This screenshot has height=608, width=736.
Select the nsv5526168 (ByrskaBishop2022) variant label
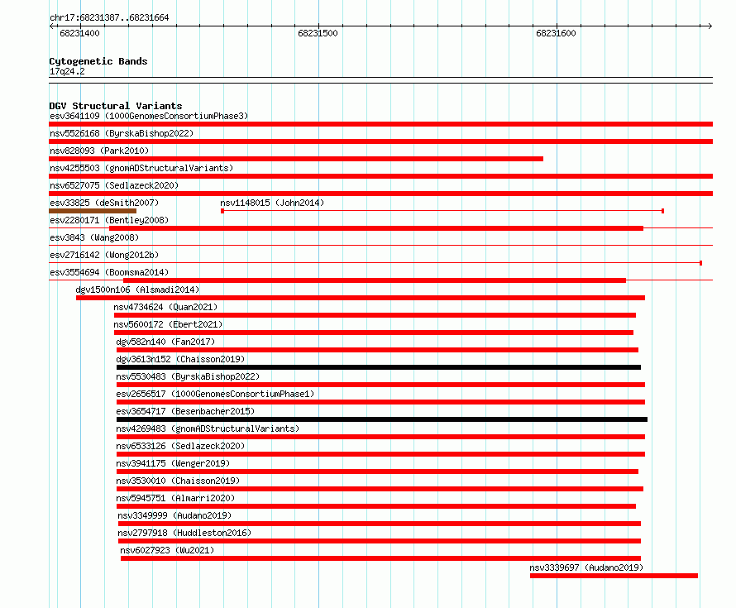(122, 133)
